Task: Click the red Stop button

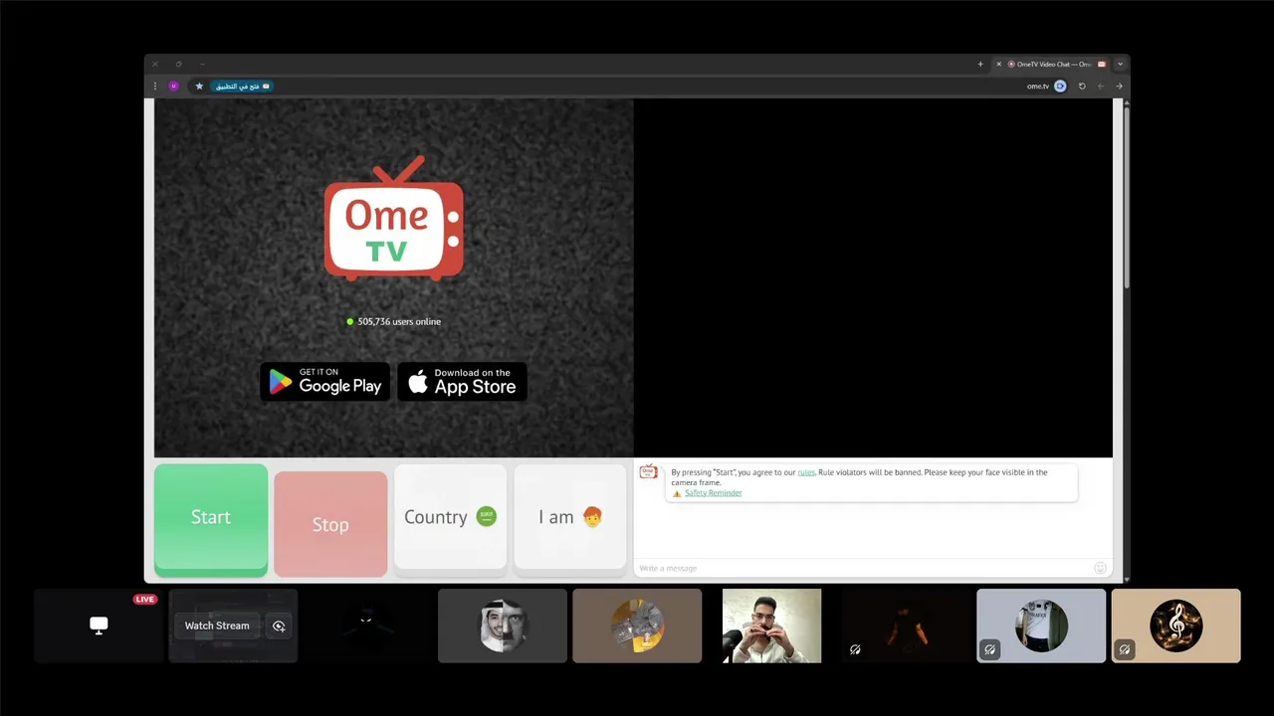Action: click(x=330, y=524)
